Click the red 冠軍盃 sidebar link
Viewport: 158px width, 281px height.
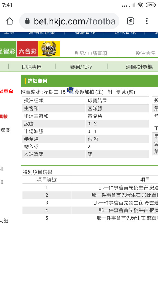[7, 91]
